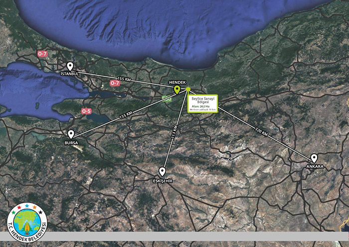Click the ANKARA city name label

pos(315,166)
